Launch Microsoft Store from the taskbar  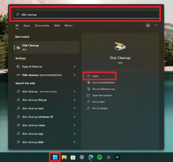point(73,157)
